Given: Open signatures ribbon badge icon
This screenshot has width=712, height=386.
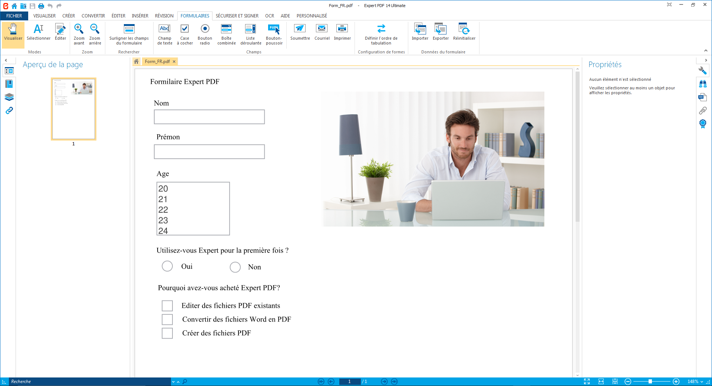Looking at the screenshot, I should [x=702, y=124].
